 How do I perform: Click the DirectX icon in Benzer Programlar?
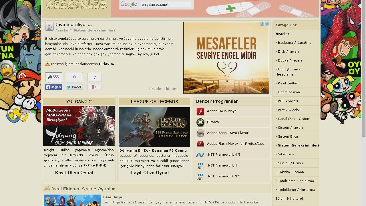200,122
